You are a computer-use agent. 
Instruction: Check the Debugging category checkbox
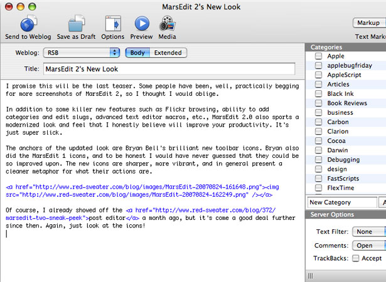(319, 160)
